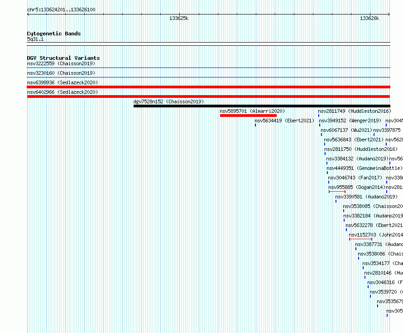Image resolution: width=403 pixels, height=333 pixels.
Task: Open the nsv3949152 (Wenger2019) label
Action: coord(350,121)
